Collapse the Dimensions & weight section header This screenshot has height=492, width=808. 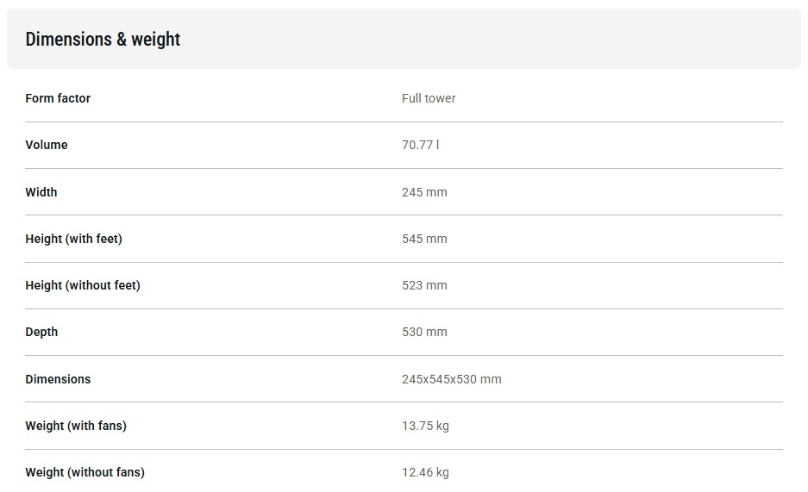coord(103,40)
